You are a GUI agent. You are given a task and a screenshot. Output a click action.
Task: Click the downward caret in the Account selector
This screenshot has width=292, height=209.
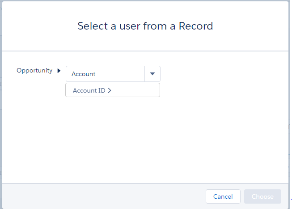[152, 74]
